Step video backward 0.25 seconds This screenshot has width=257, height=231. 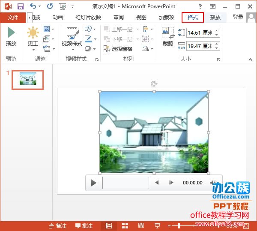[x=157, y=183]
